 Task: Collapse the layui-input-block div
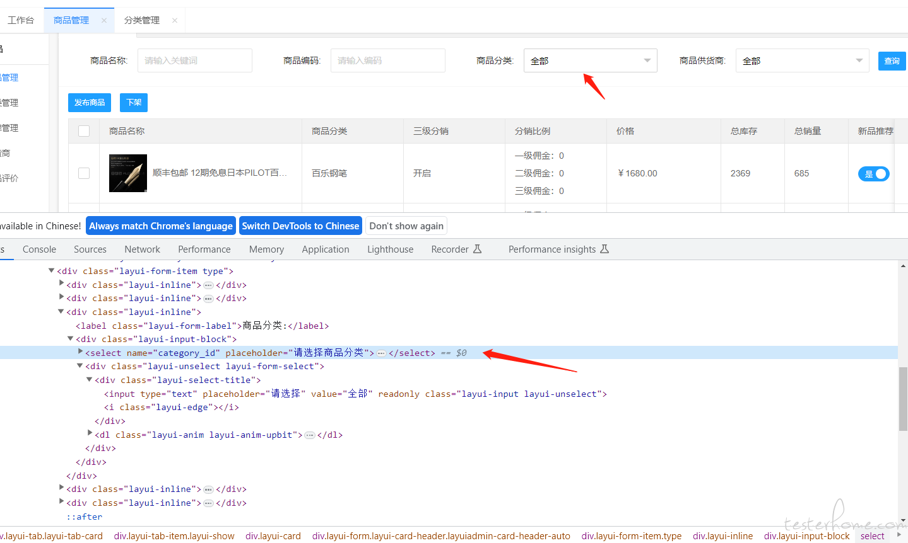(71, 339)
